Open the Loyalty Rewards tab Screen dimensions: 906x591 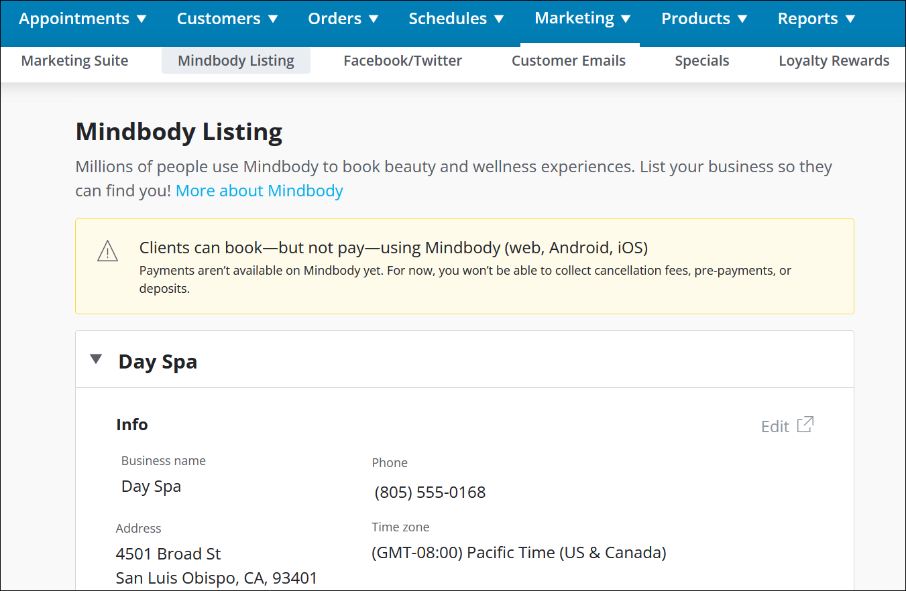click(834, 60)
